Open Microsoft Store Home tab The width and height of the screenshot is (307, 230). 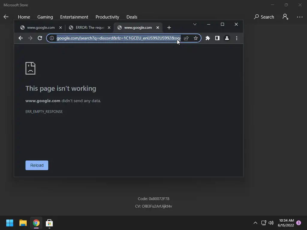click(x=24, y=17)
